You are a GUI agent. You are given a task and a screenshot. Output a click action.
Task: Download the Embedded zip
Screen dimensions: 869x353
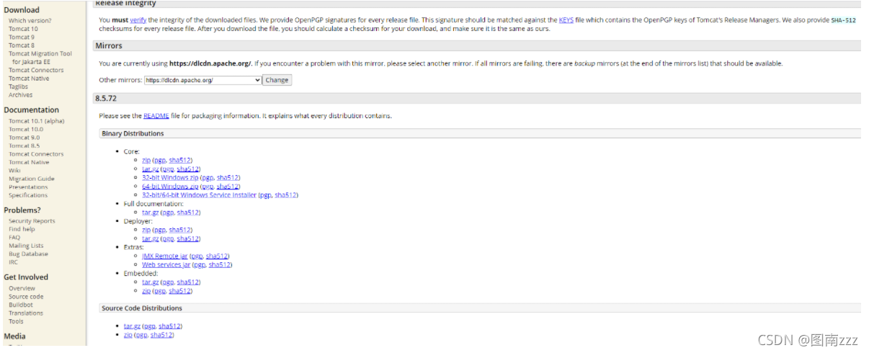[146, 291]
